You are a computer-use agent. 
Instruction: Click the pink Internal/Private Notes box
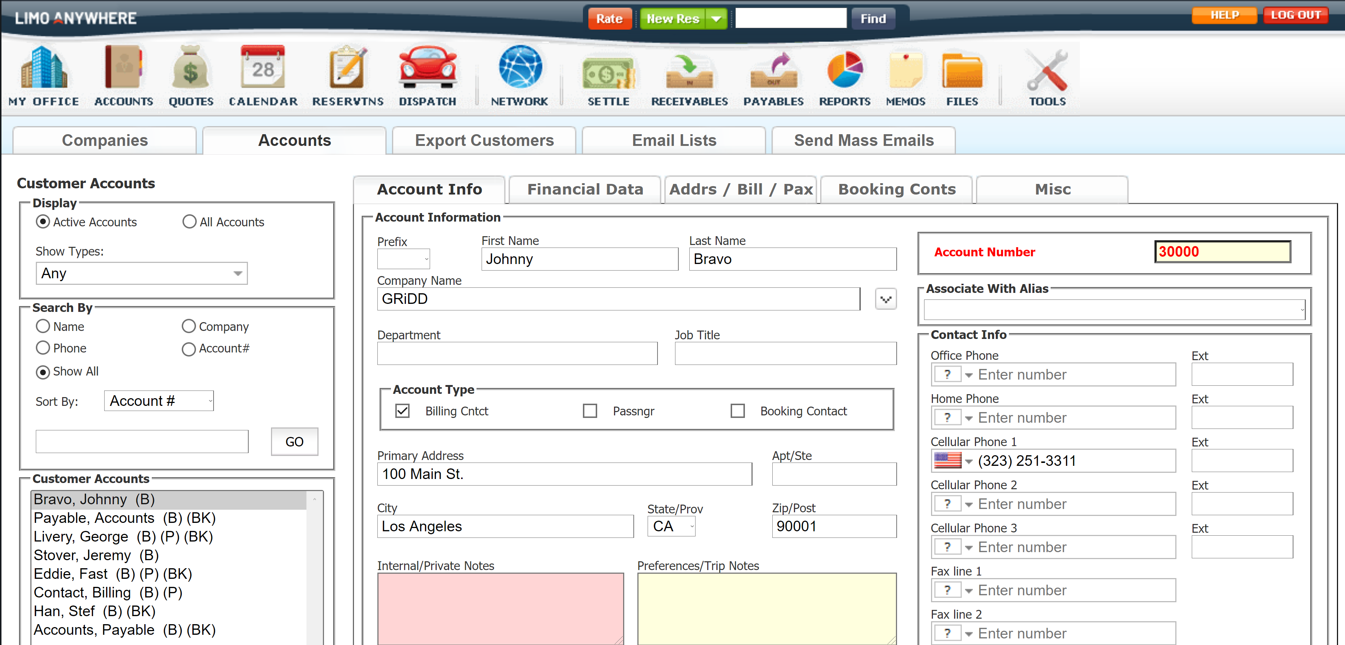pyautogui.click(x=500, y=608)
